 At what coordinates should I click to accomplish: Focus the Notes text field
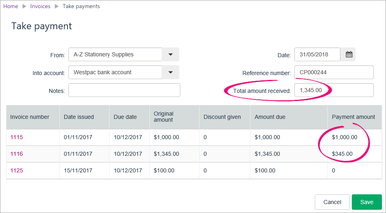click(124, 90)
